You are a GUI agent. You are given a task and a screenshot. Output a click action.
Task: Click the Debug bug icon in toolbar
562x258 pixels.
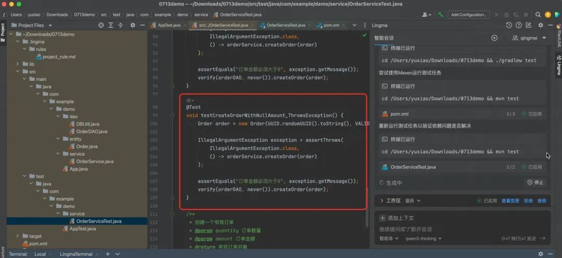(506, 15)
